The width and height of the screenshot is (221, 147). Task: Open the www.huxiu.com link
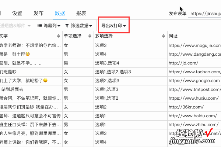click(193, 98)
